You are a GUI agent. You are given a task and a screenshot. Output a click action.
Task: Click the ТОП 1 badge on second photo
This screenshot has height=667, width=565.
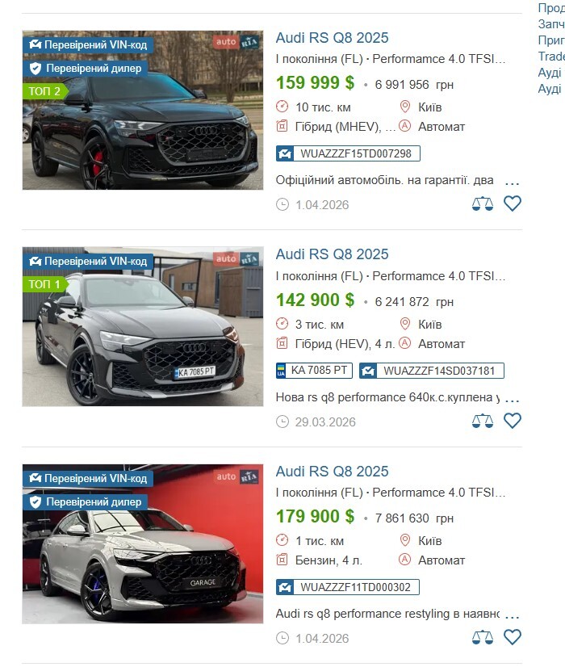pyautogui.click(x=44, y=284)
